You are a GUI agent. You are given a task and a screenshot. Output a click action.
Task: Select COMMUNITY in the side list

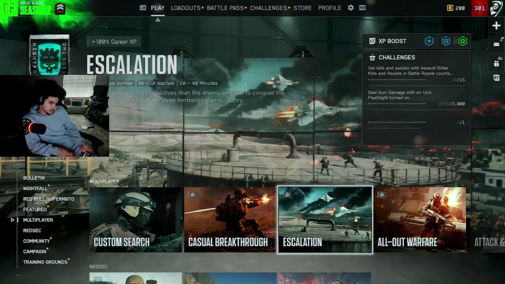37,241
